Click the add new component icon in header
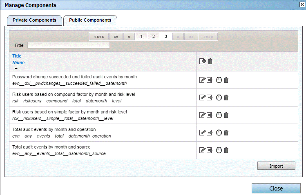Image resolution: width=306 pixels, height=195 pixels. pyautogui.click(x=202, y=62)
